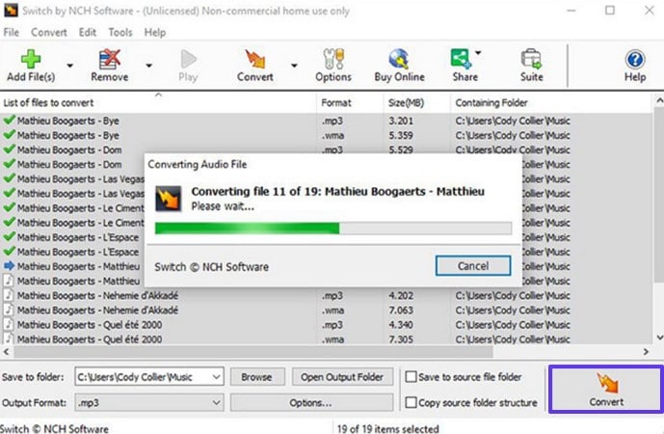
Task: Click the size value 3.201
Action: (401, 121)
